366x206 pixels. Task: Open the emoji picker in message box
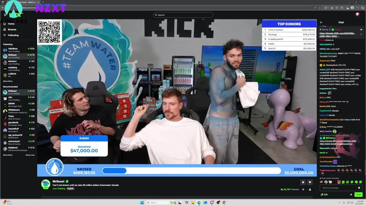click(359, 188)
